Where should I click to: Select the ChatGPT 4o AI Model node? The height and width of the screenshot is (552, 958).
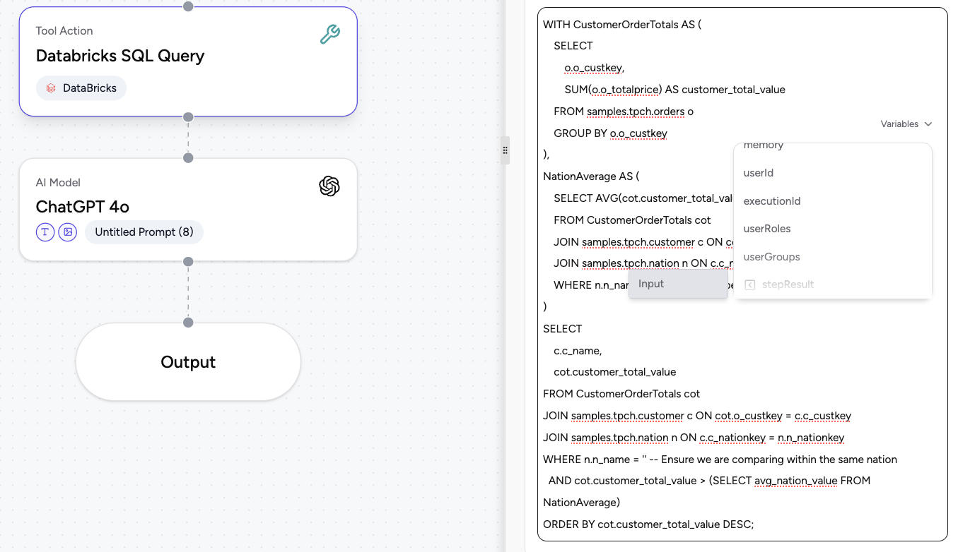(x=188, y=210)
